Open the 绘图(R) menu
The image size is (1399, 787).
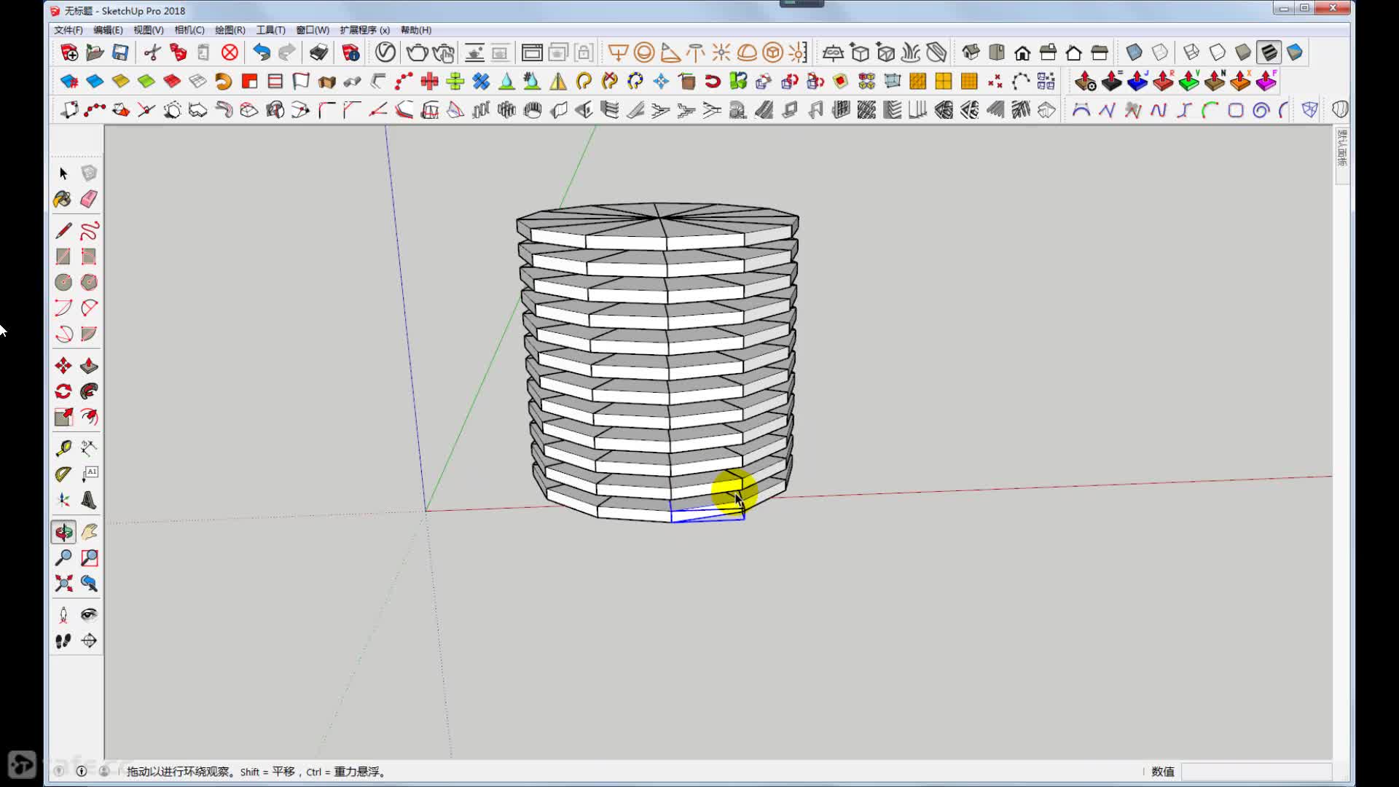230,30
